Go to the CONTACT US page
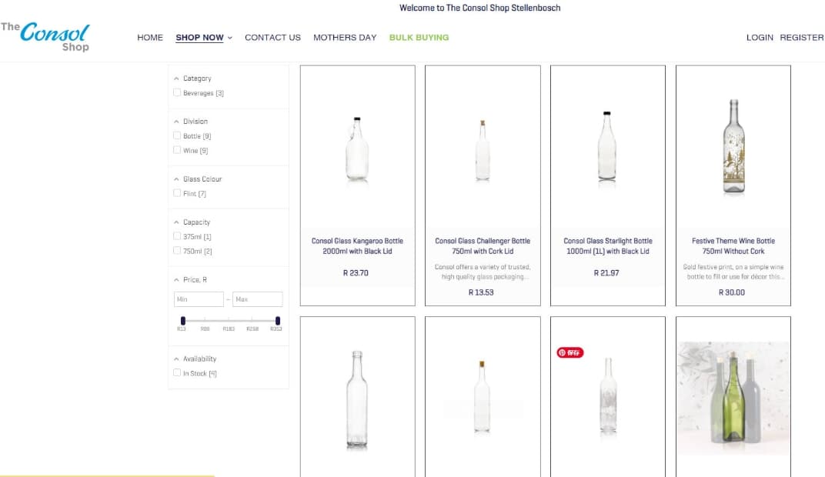The width and height of the screenshot is (825, 477). [272, 38]
